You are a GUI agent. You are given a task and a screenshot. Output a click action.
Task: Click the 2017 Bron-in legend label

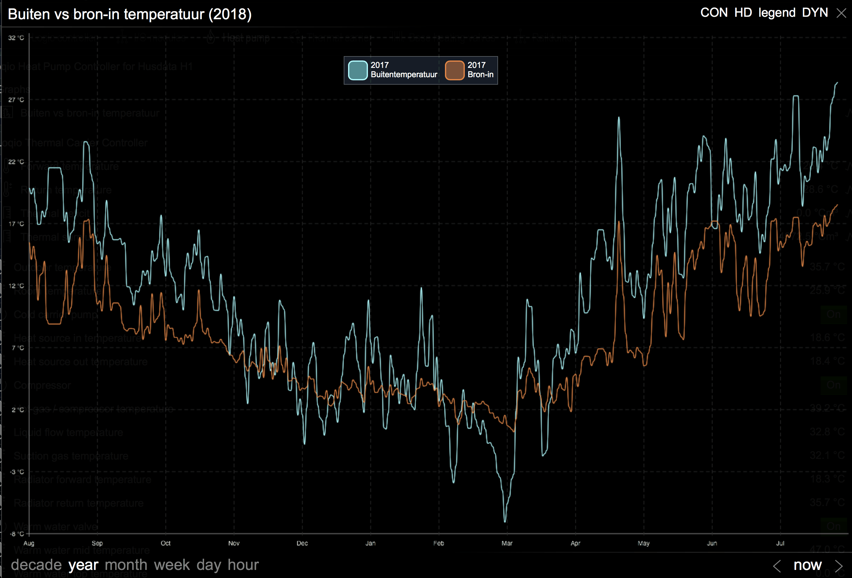[480, 70]
